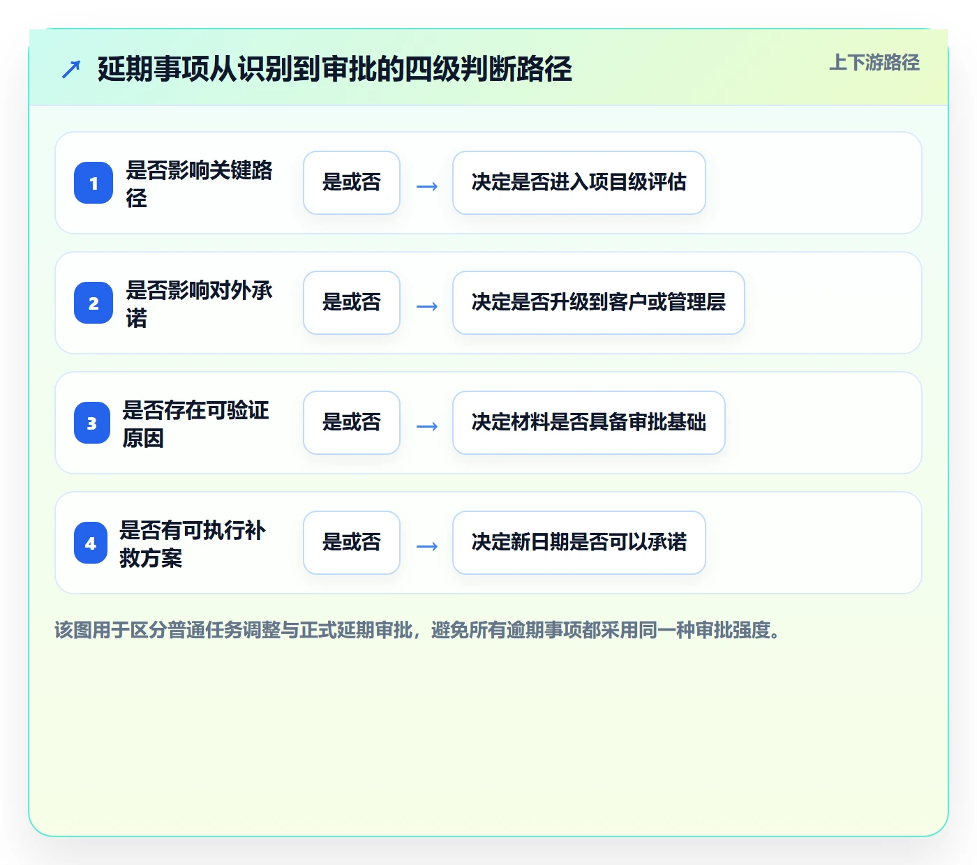Click the 决定材料是否具备审批基础 box

point(589,423)
